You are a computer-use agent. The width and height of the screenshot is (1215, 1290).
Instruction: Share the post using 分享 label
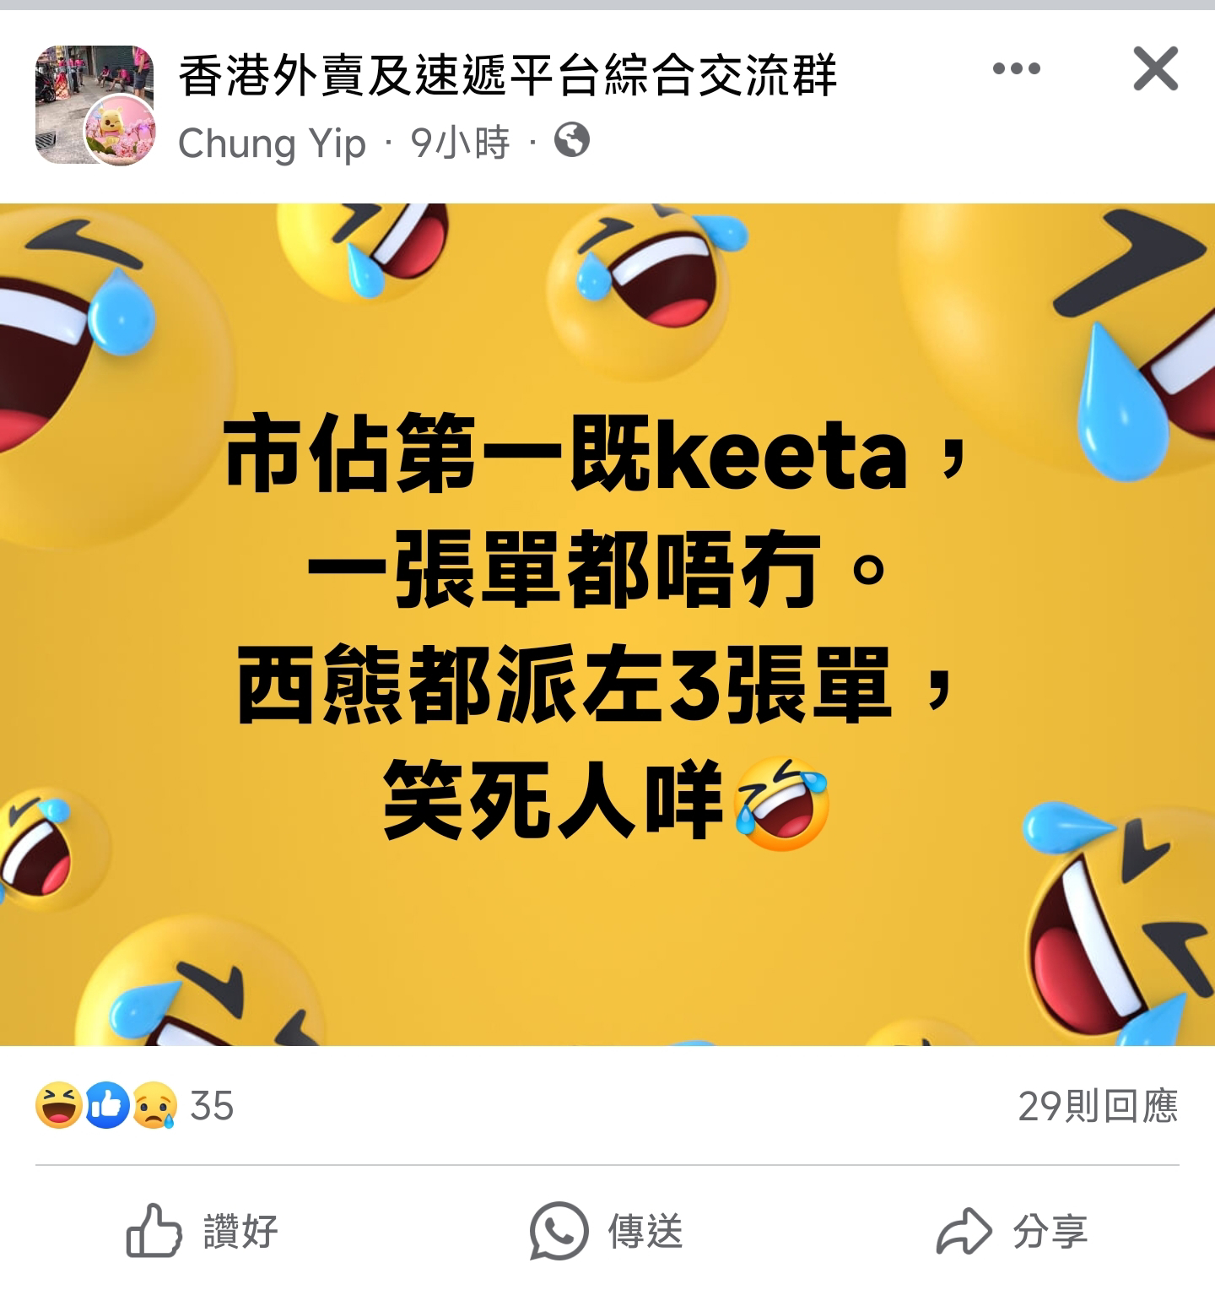[1050, 1232]
